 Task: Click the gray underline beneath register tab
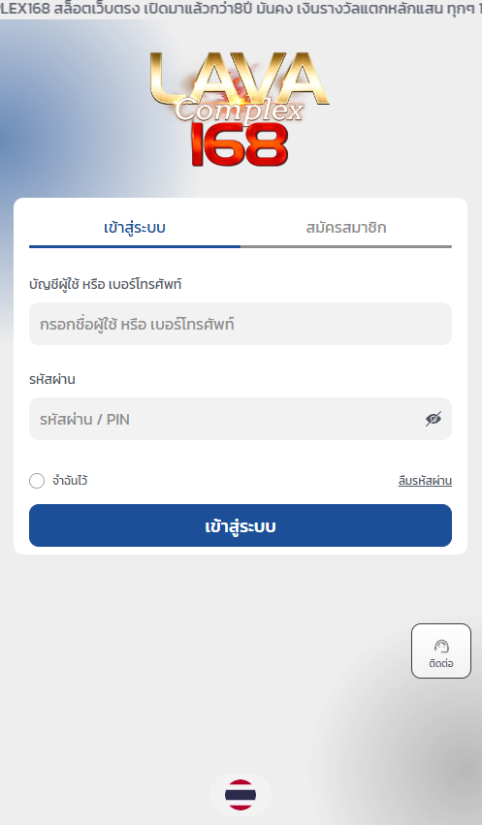pos(345,246)
